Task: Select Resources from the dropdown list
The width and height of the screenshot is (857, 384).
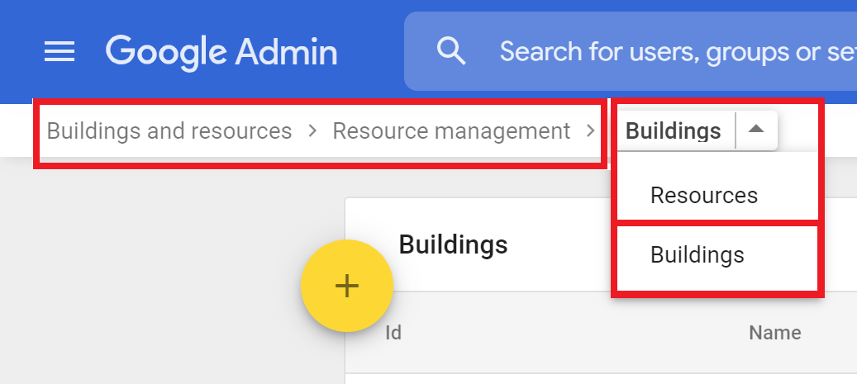Action: tap(703, 195)
